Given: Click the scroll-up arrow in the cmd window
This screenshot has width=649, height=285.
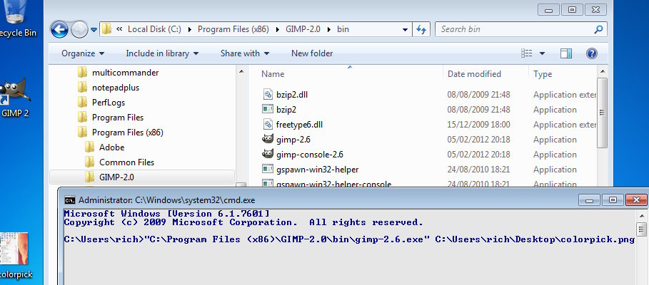Looking at the screenshot, I should click(641, 216).
